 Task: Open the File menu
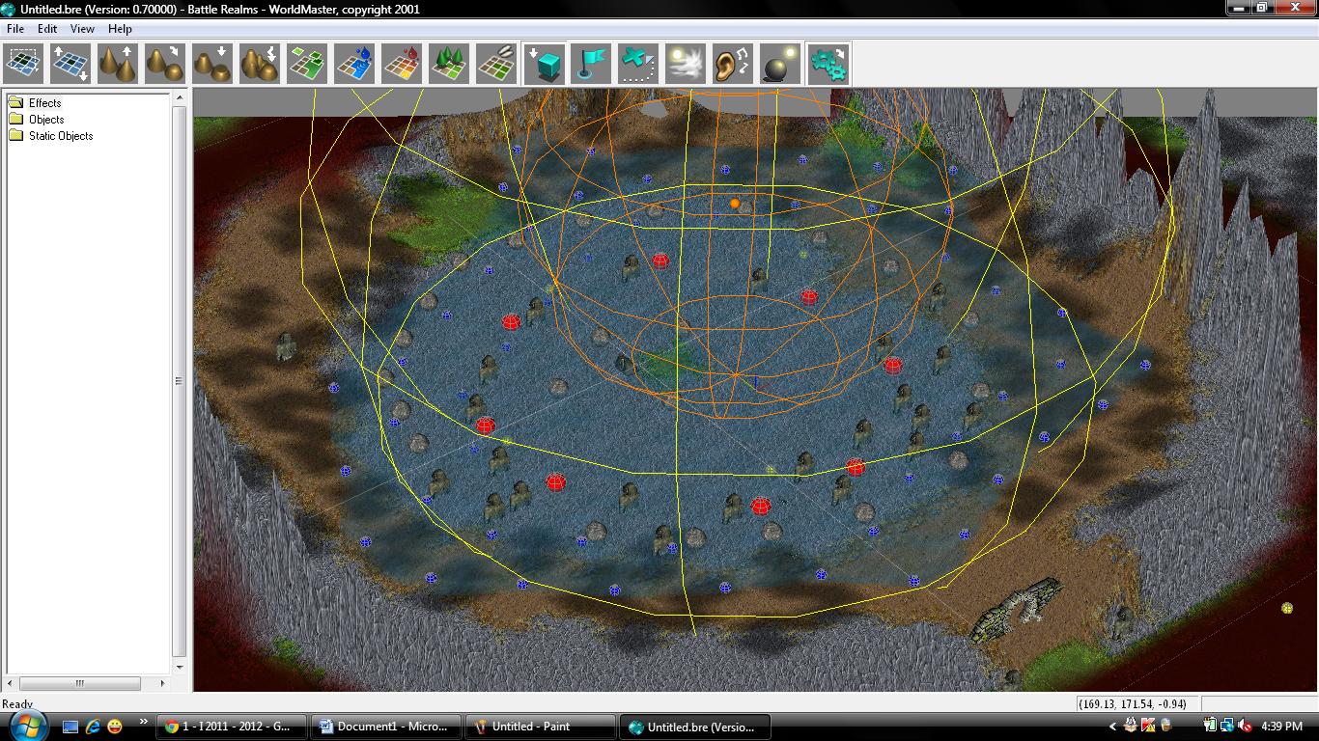15,29
